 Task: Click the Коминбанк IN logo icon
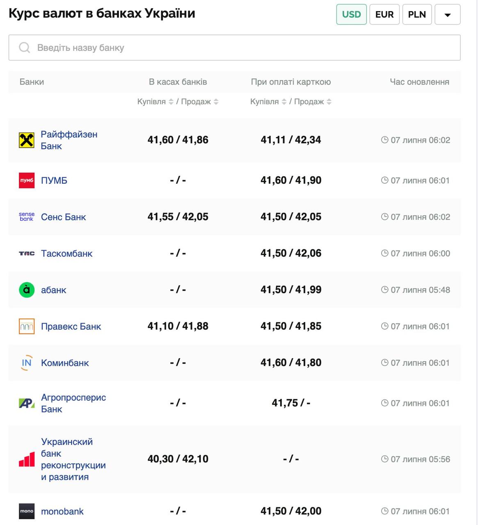click(27, 363)
